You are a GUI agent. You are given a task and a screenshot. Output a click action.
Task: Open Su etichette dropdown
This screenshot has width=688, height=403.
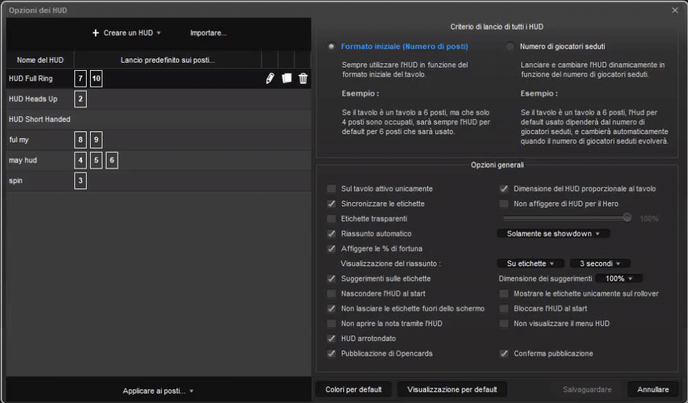[x=530, y=263]
